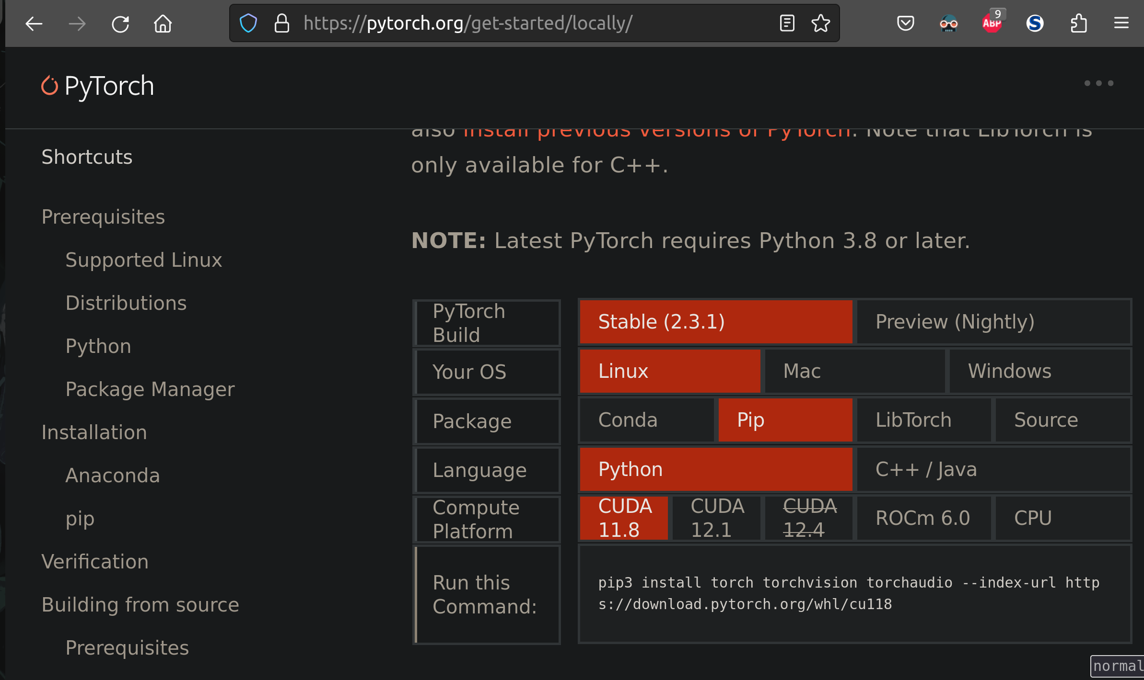Image resolution: width=1144 pixels, height=680 pixels.
Task: Click the Run this Command label
Action: coord(487,595)
